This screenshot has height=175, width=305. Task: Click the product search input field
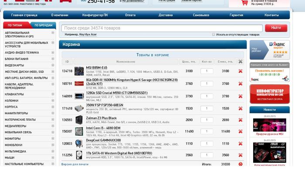[x=162, y=28]
